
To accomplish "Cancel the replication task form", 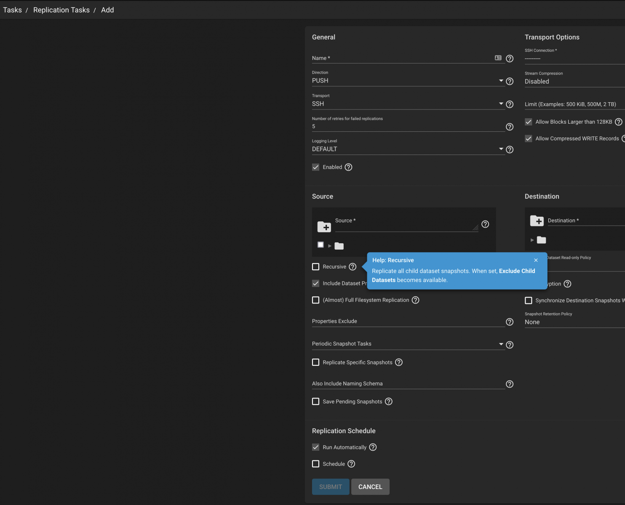I will pos(370,487).
